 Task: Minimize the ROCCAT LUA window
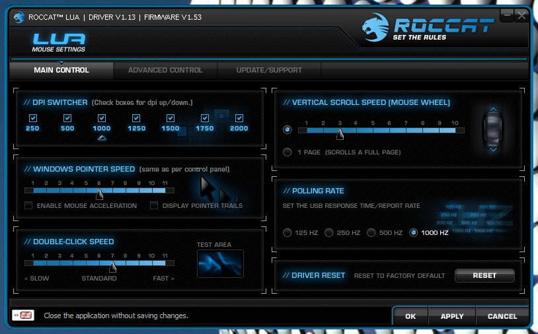(507, 15)
